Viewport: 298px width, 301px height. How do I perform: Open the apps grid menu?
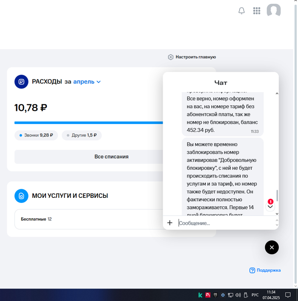257,11
